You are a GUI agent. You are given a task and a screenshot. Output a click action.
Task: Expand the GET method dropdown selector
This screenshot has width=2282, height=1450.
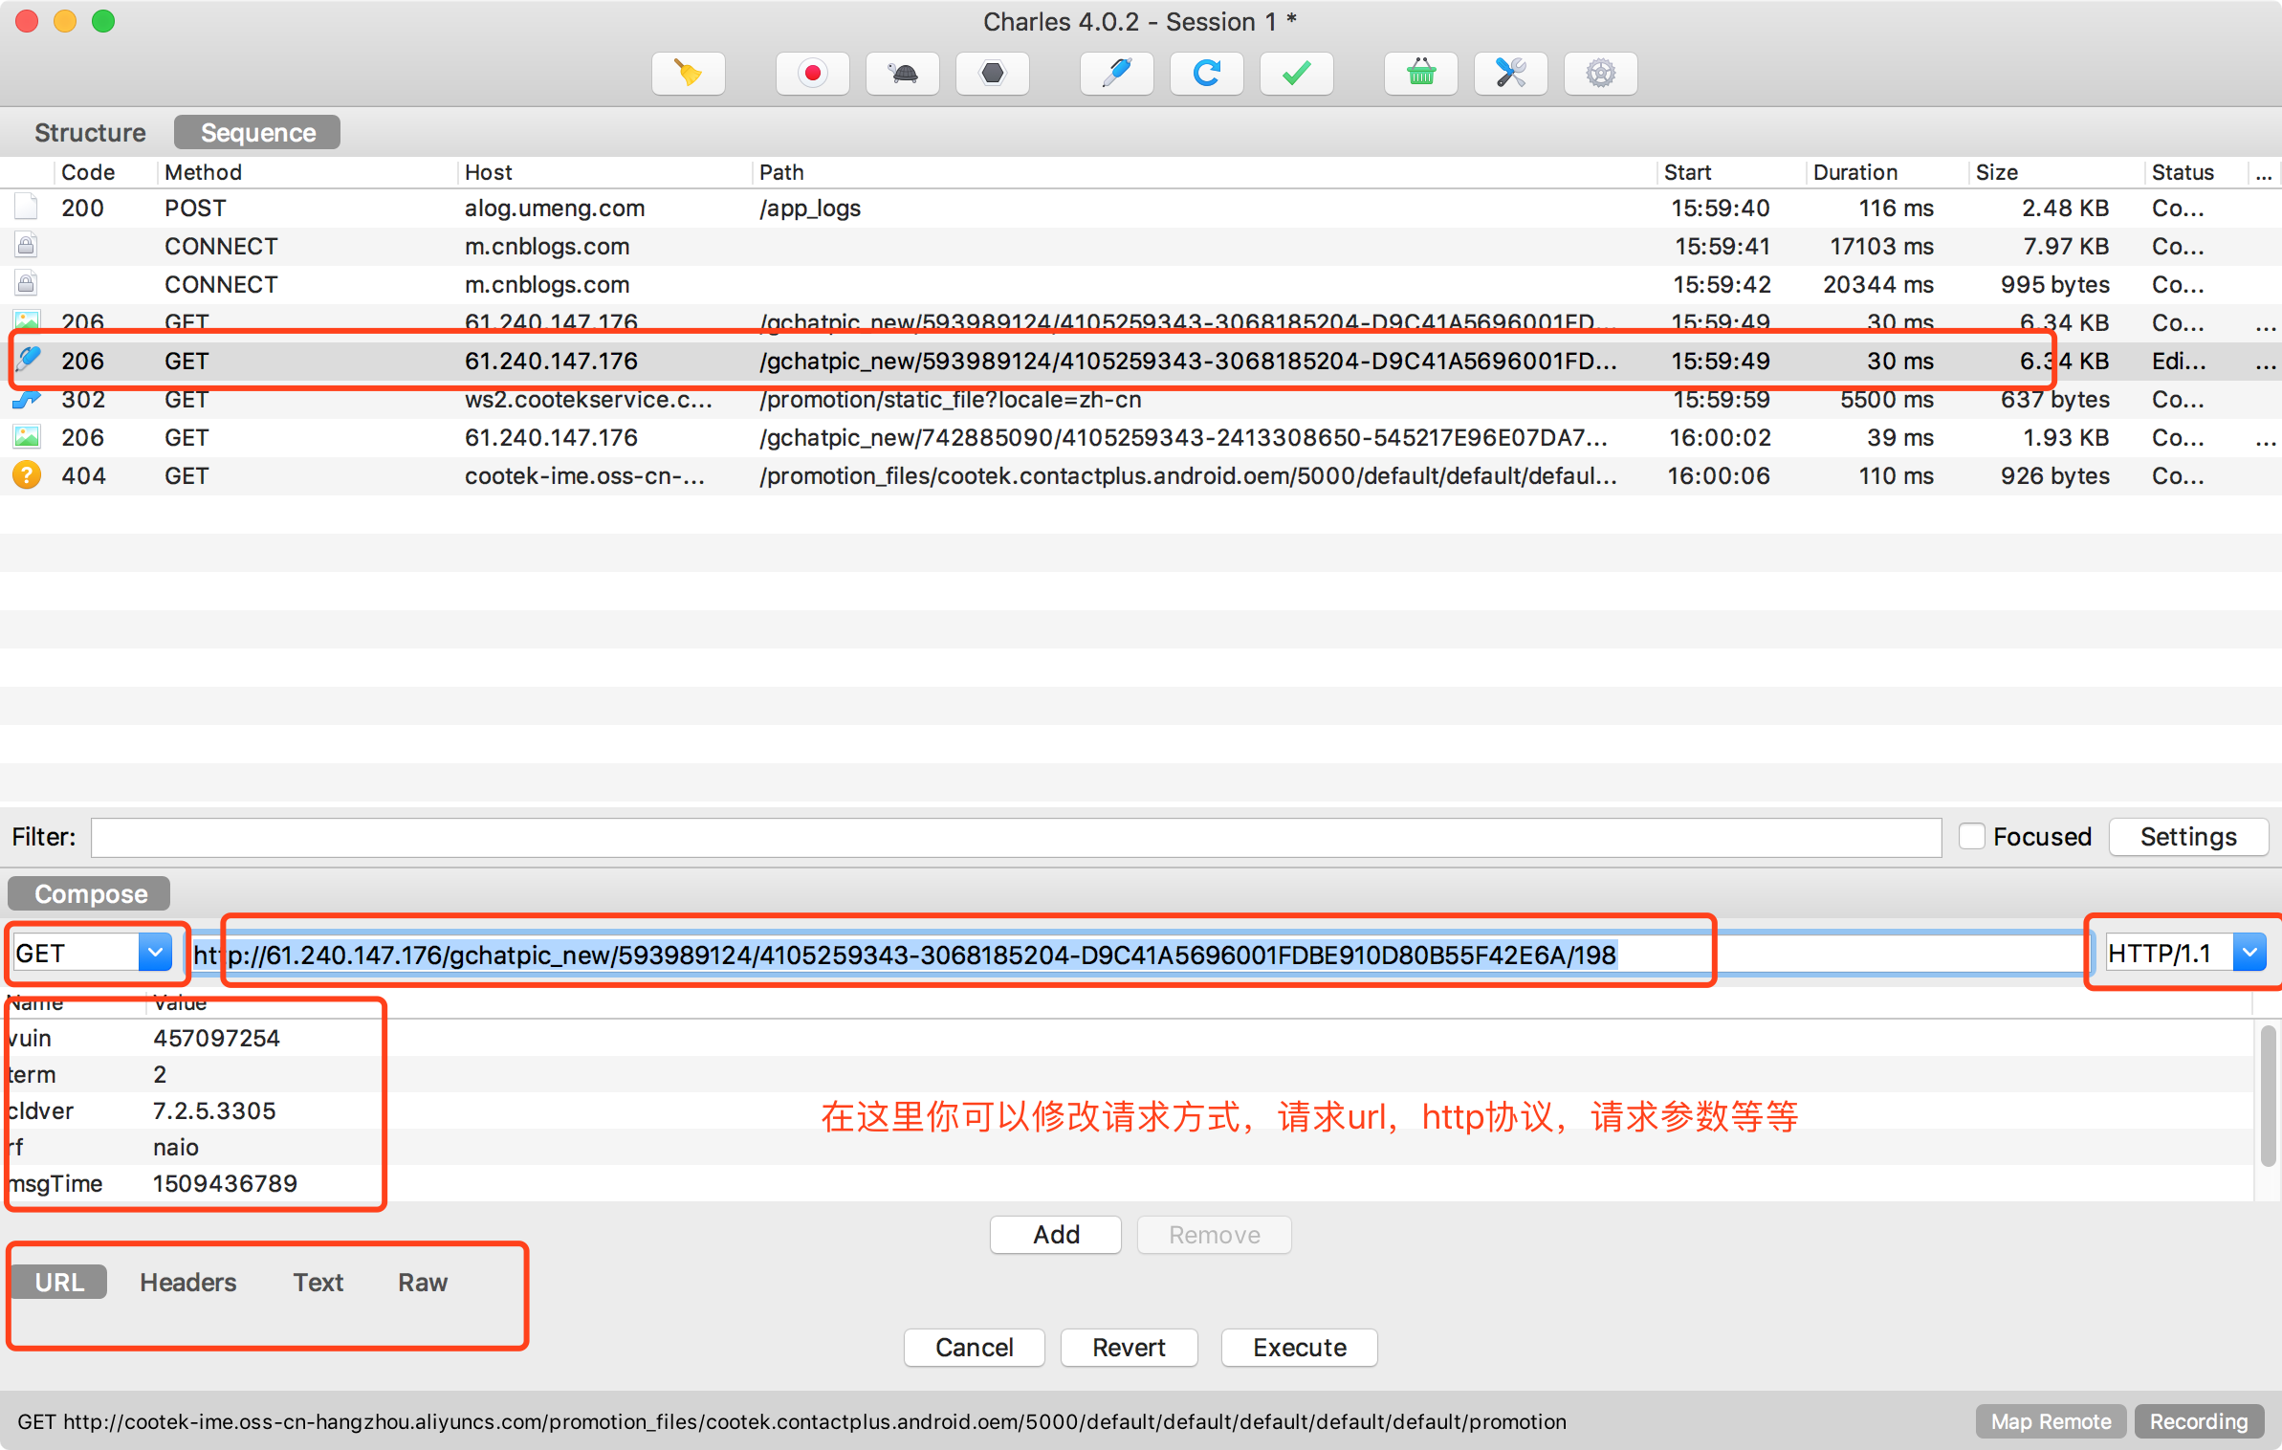(153, 953)
